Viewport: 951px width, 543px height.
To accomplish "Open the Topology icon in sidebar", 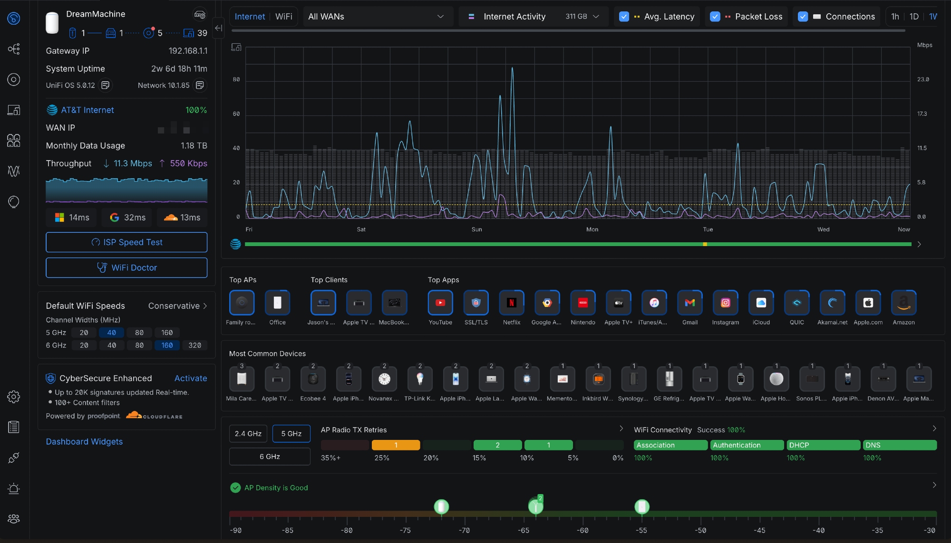I will click(14, 49).
